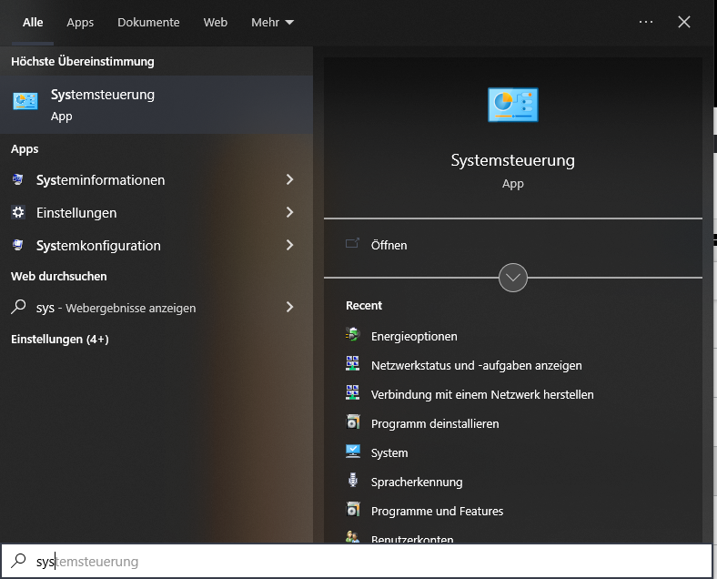The height and width of the screenshot is (579, 717).
Task: Click the System monitor icon in Recent
Action: (x=353, y=452)
